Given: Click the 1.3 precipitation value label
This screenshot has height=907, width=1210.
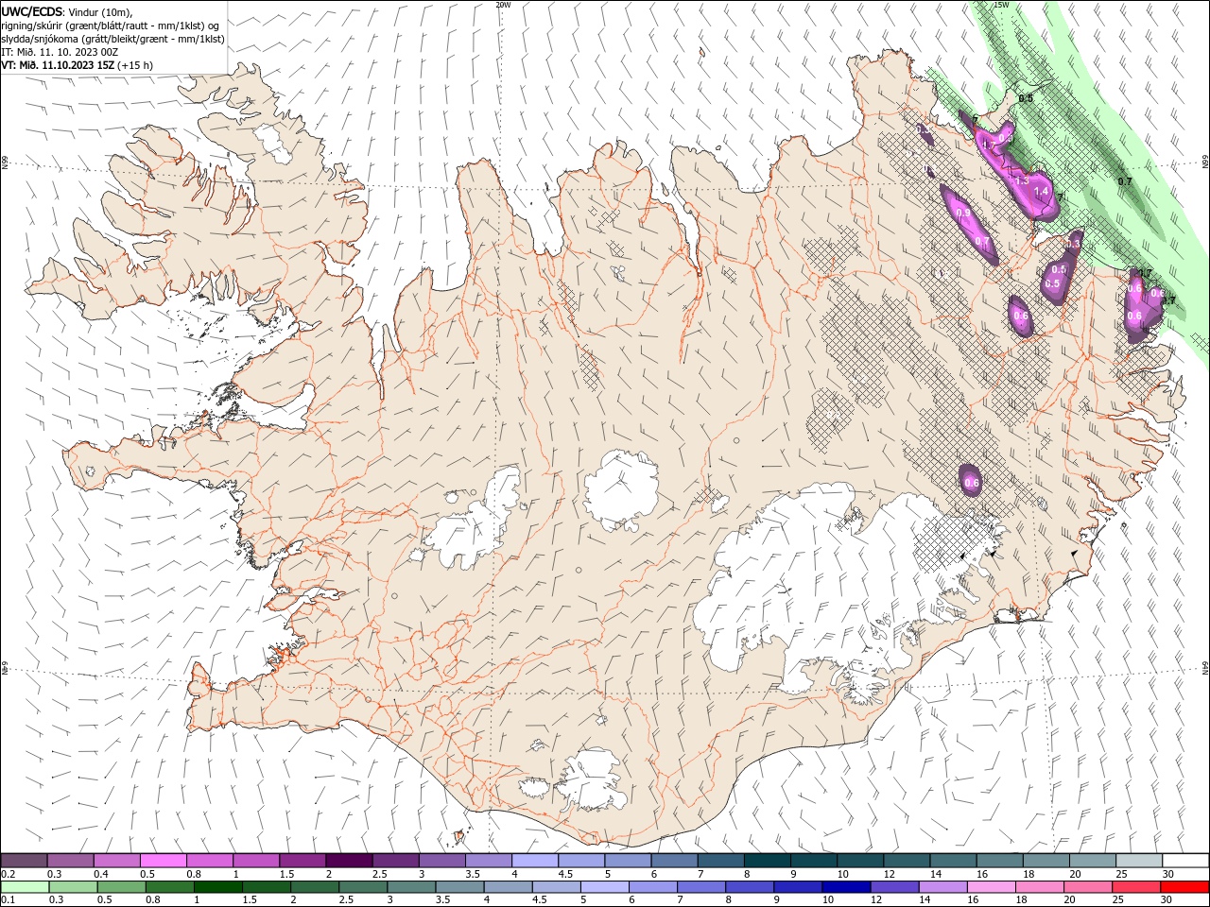Looking at the screenshot, I should 1022,180.
